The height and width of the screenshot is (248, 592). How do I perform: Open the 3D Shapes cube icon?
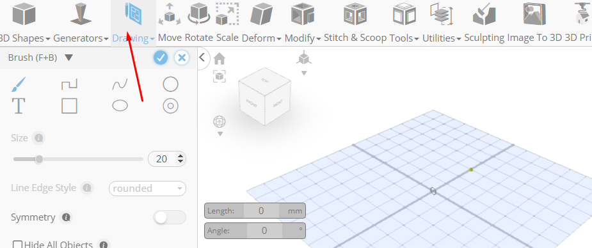[24, 14]
